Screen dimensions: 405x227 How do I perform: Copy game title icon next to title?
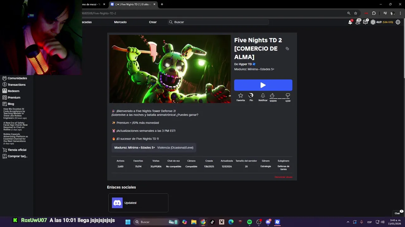tap(287, 49)
